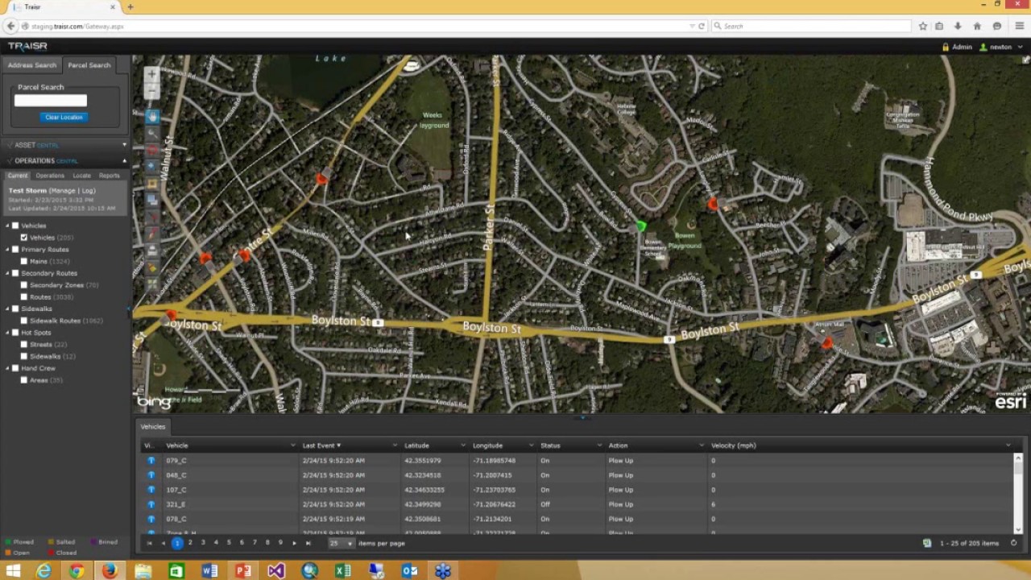The height and width of the screenshot is (580, 1031).
Task: Click the Clear Location button
Action: click(x=64, y=118)
